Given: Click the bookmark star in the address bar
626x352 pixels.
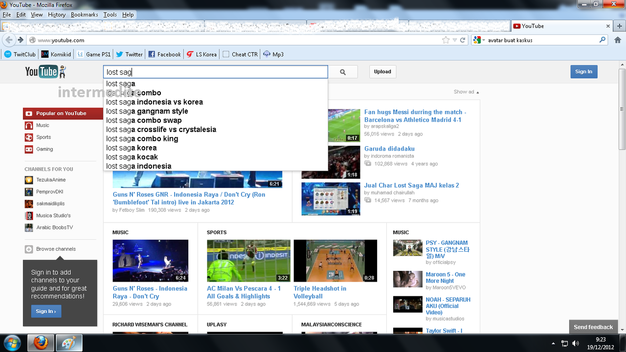Looking at the screenshot, I should click(446, 40).
